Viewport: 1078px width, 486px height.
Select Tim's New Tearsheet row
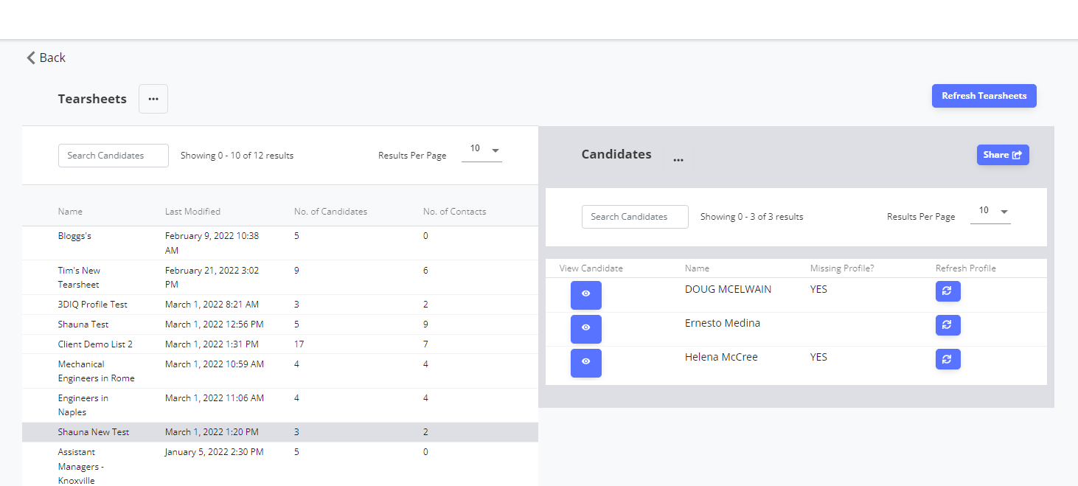pyautogui.click(x=280, y=277)
